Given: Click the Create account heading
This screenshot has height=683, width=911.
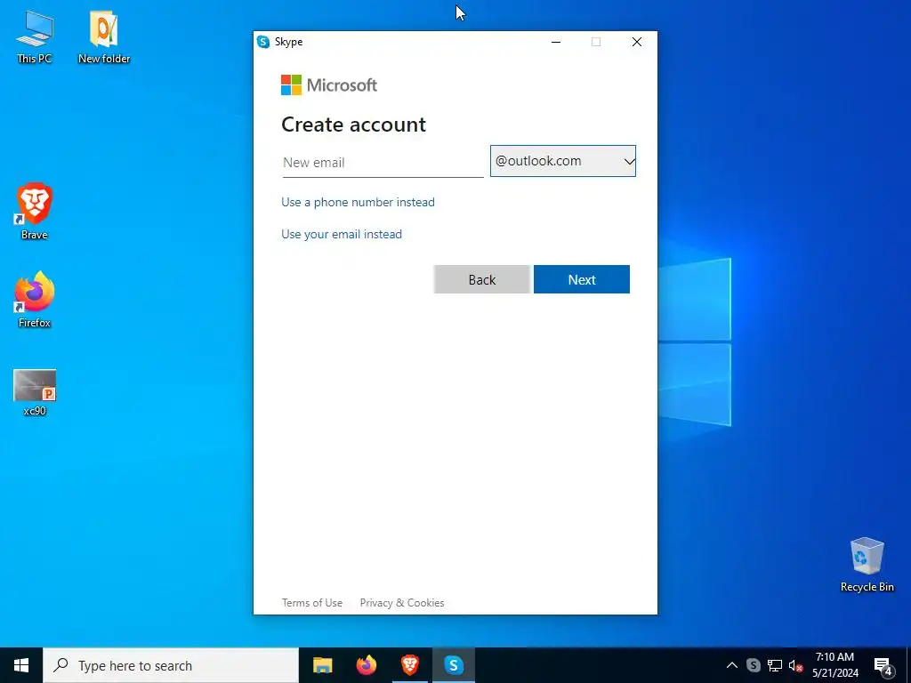Looking at the screenshot, I should (354, 125).
